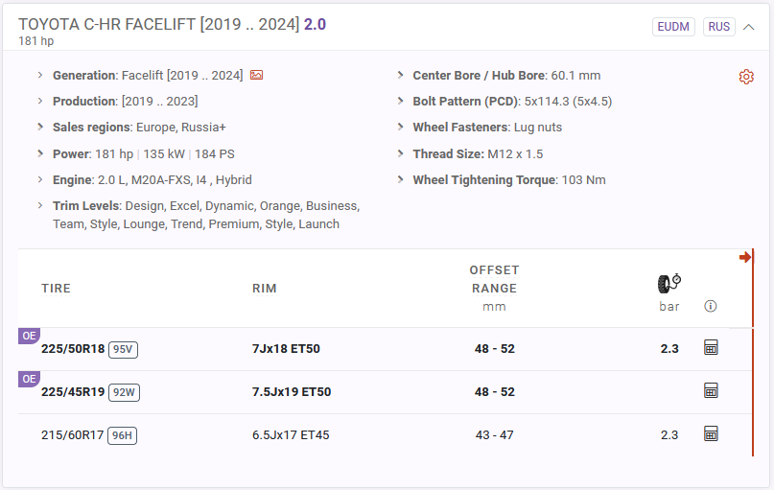Viewport: 774px width, 490px height.
Task: Click the info icon in the table header
Action: coord(710,306)
